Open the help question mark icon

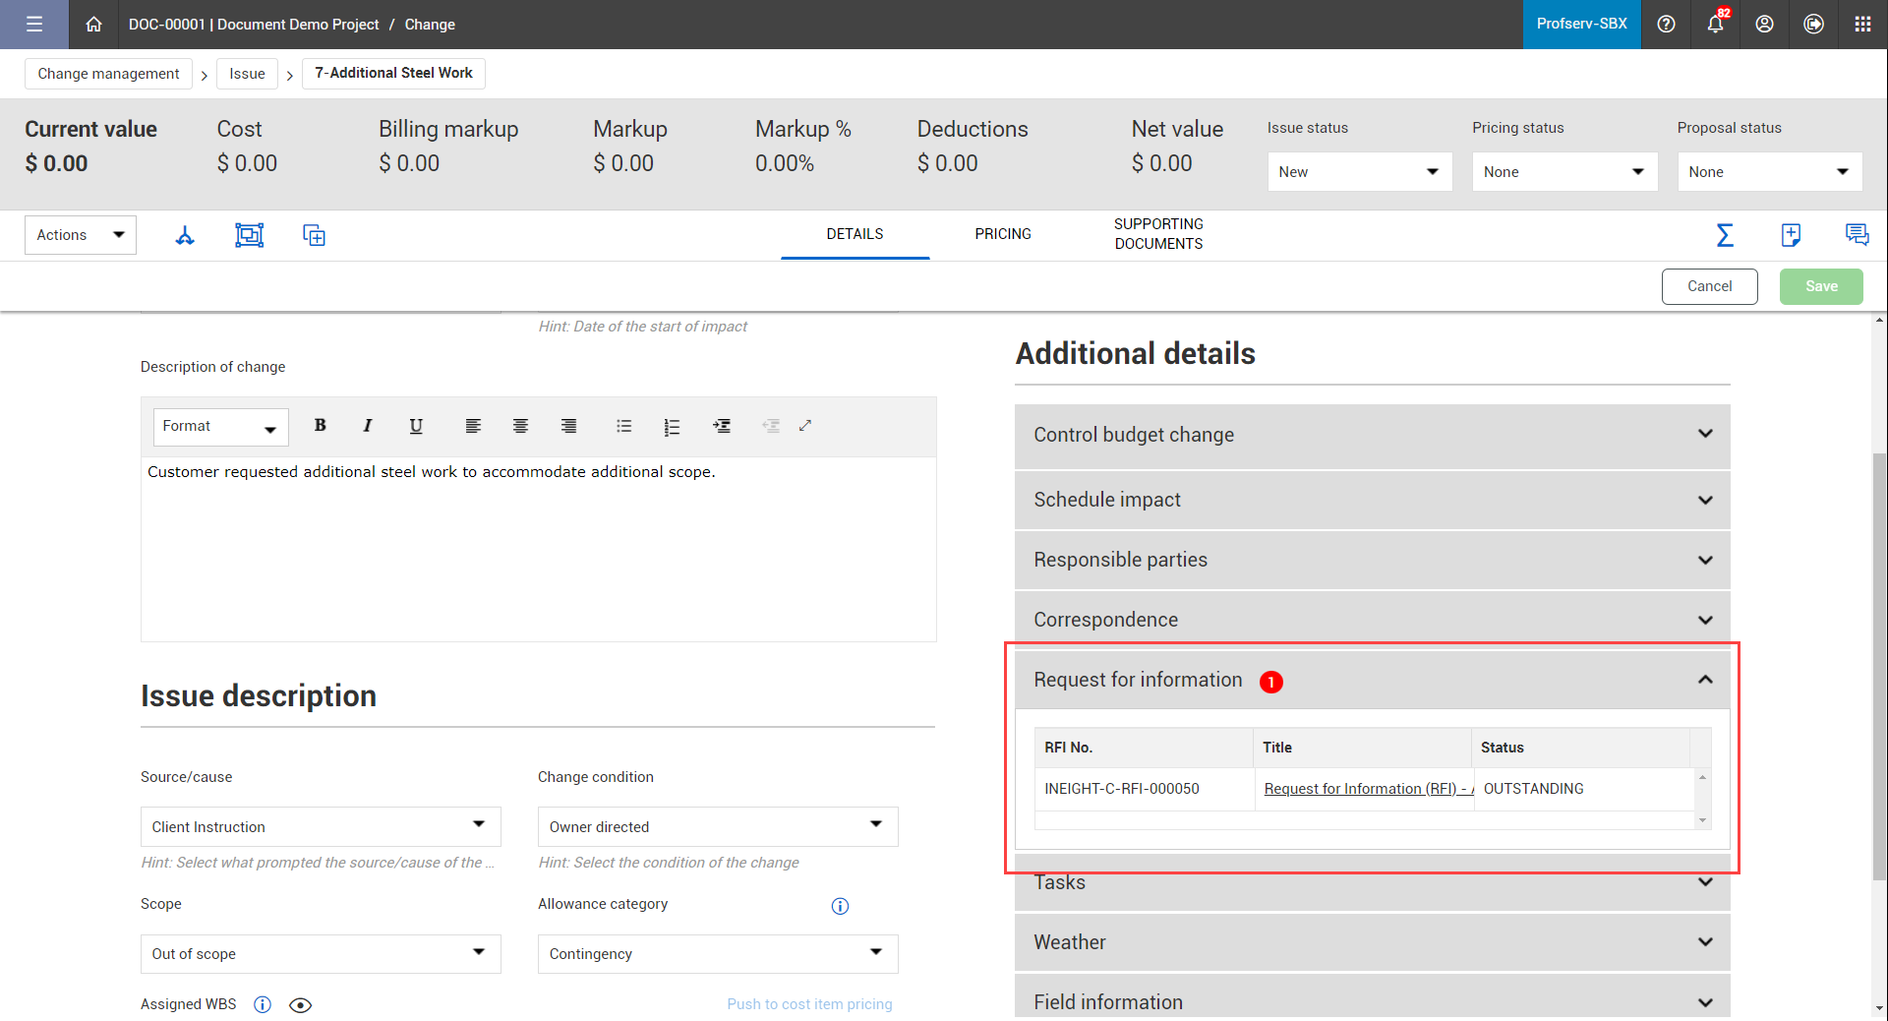[x=1666, y=25]
